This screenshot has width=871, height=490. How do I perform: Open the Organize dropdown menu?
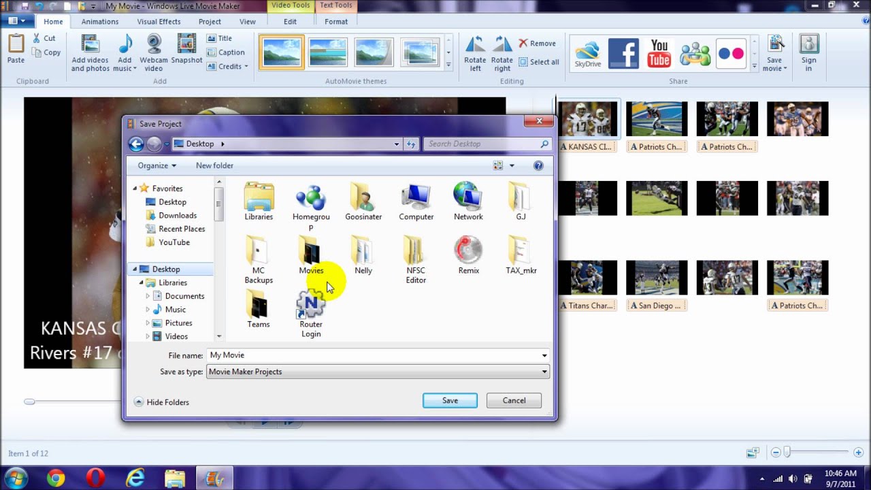(x=157, y=165)
